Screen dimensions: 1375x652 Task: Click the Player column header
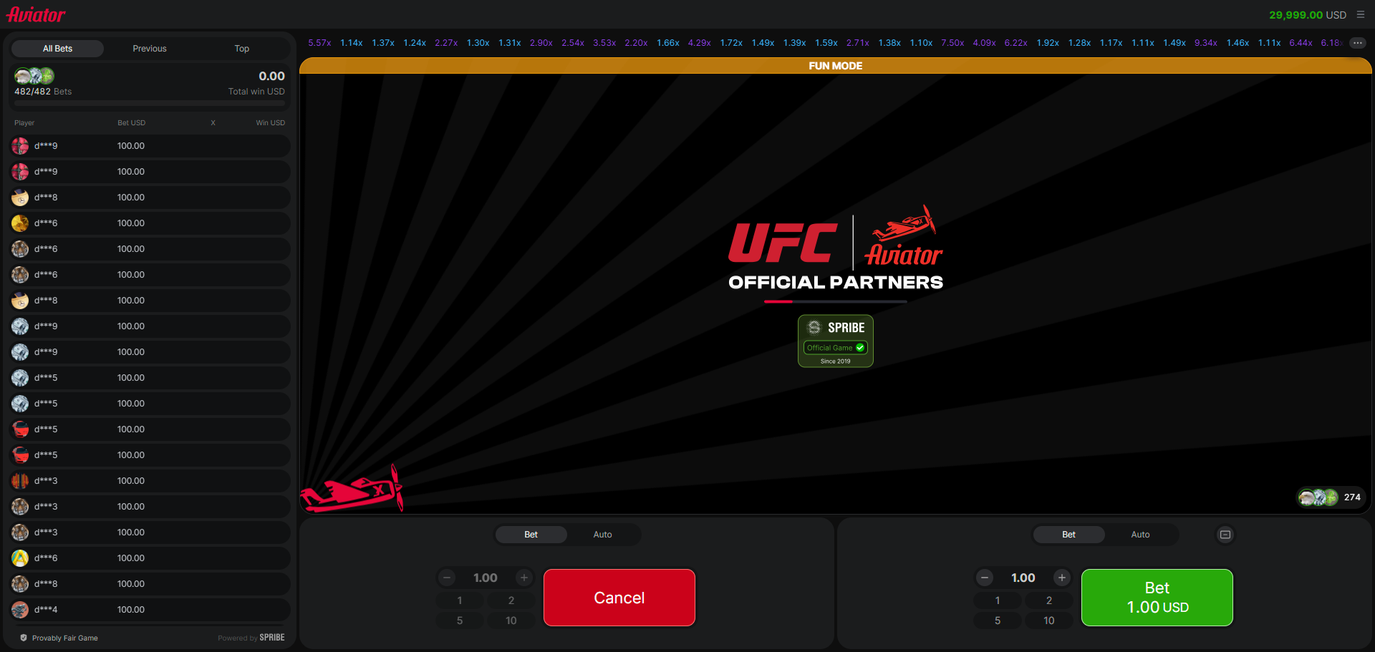(24, 123)
